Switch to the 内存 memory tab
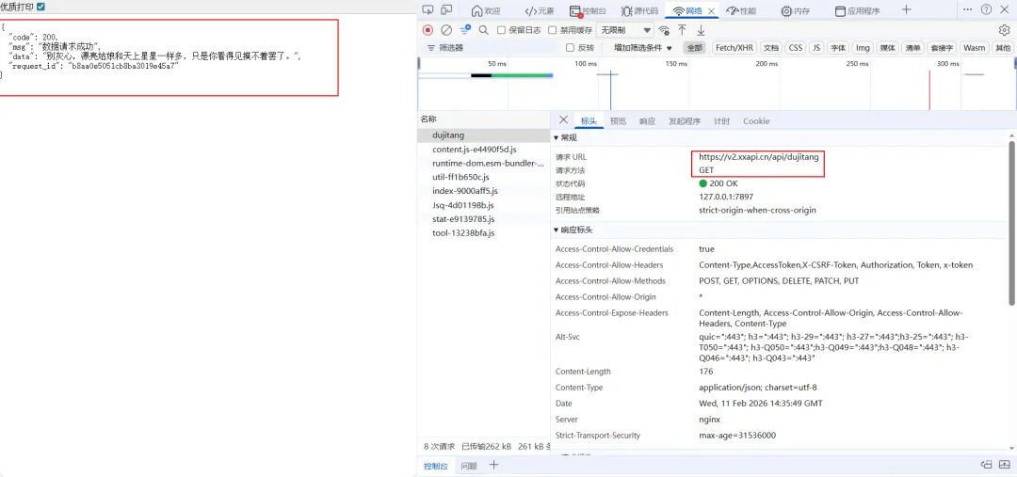Image resolution: width=1017 pixels, height=477 pixels. pos(795,10)
